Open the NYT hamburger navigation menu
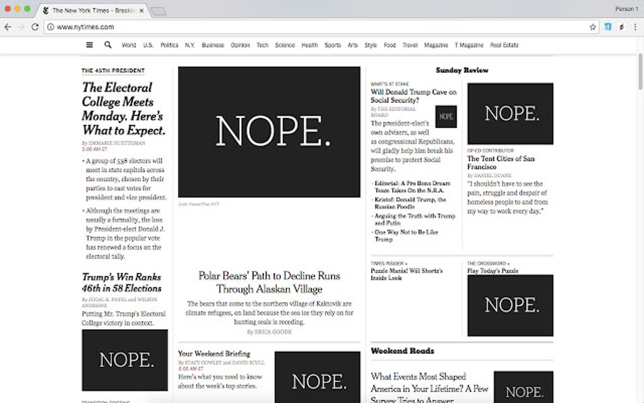 click(x=88, y=45)
